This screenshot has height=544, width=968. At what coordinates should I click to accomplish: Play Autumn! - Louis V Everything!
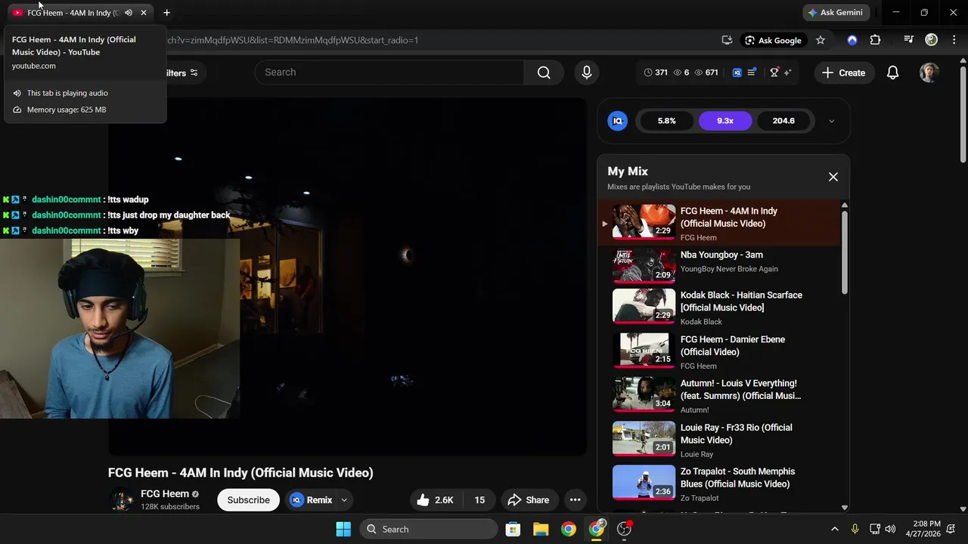[x=718, y=395]
